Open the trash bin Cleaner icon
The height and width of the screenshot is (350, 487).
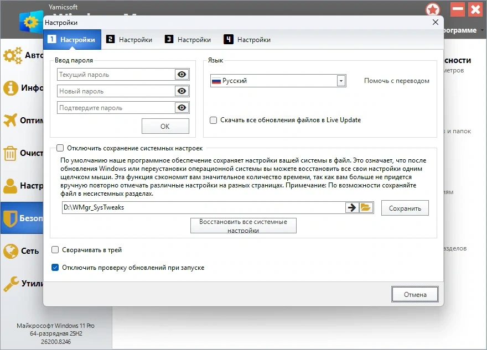(x=10, y=153)
